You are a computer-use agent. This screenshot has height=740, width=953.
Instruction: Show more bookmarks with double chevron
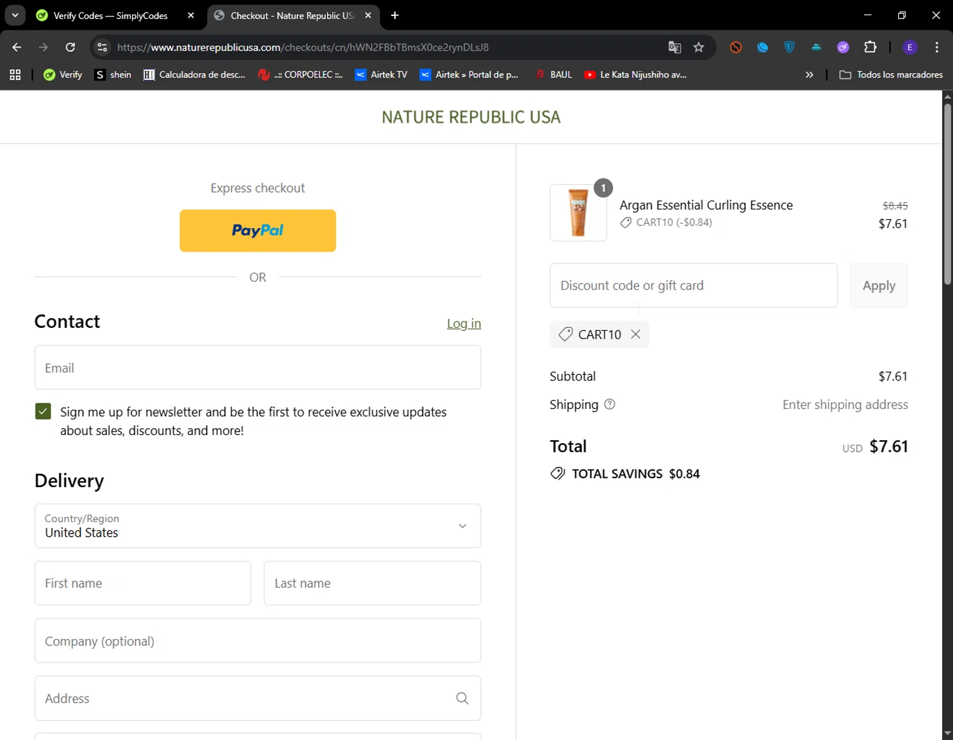point(809,75)
